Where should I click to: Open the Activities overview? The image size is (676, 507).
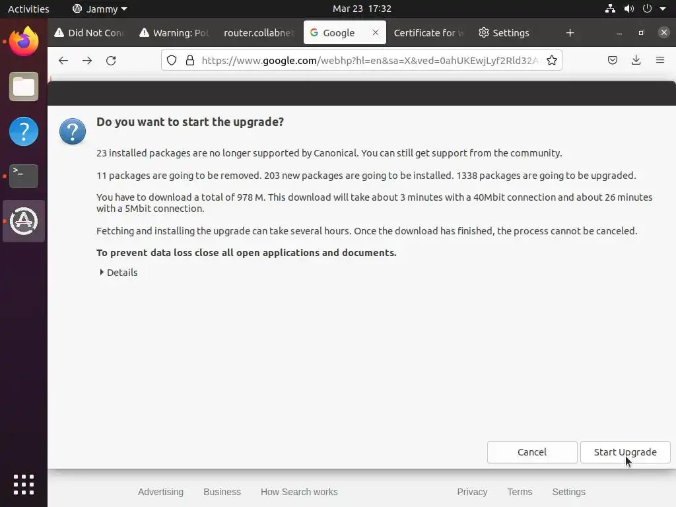click(x=28, y=9)
